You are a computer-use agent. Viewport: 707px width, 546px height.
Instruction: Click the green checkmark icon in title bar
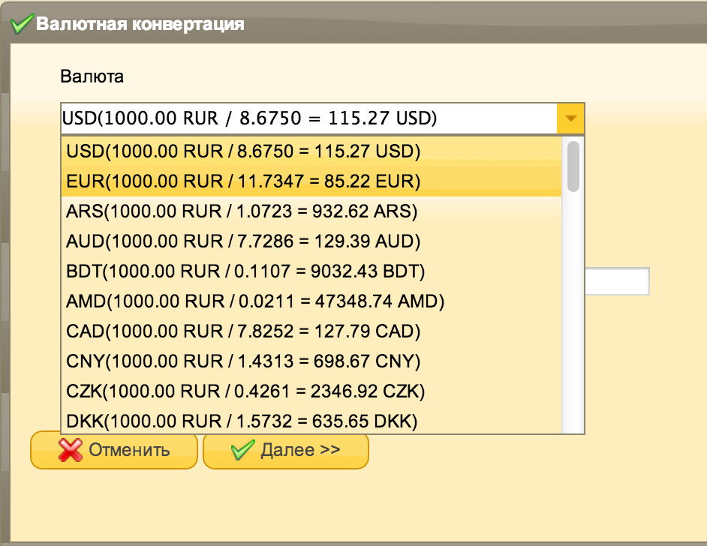(x=21, y=24)
